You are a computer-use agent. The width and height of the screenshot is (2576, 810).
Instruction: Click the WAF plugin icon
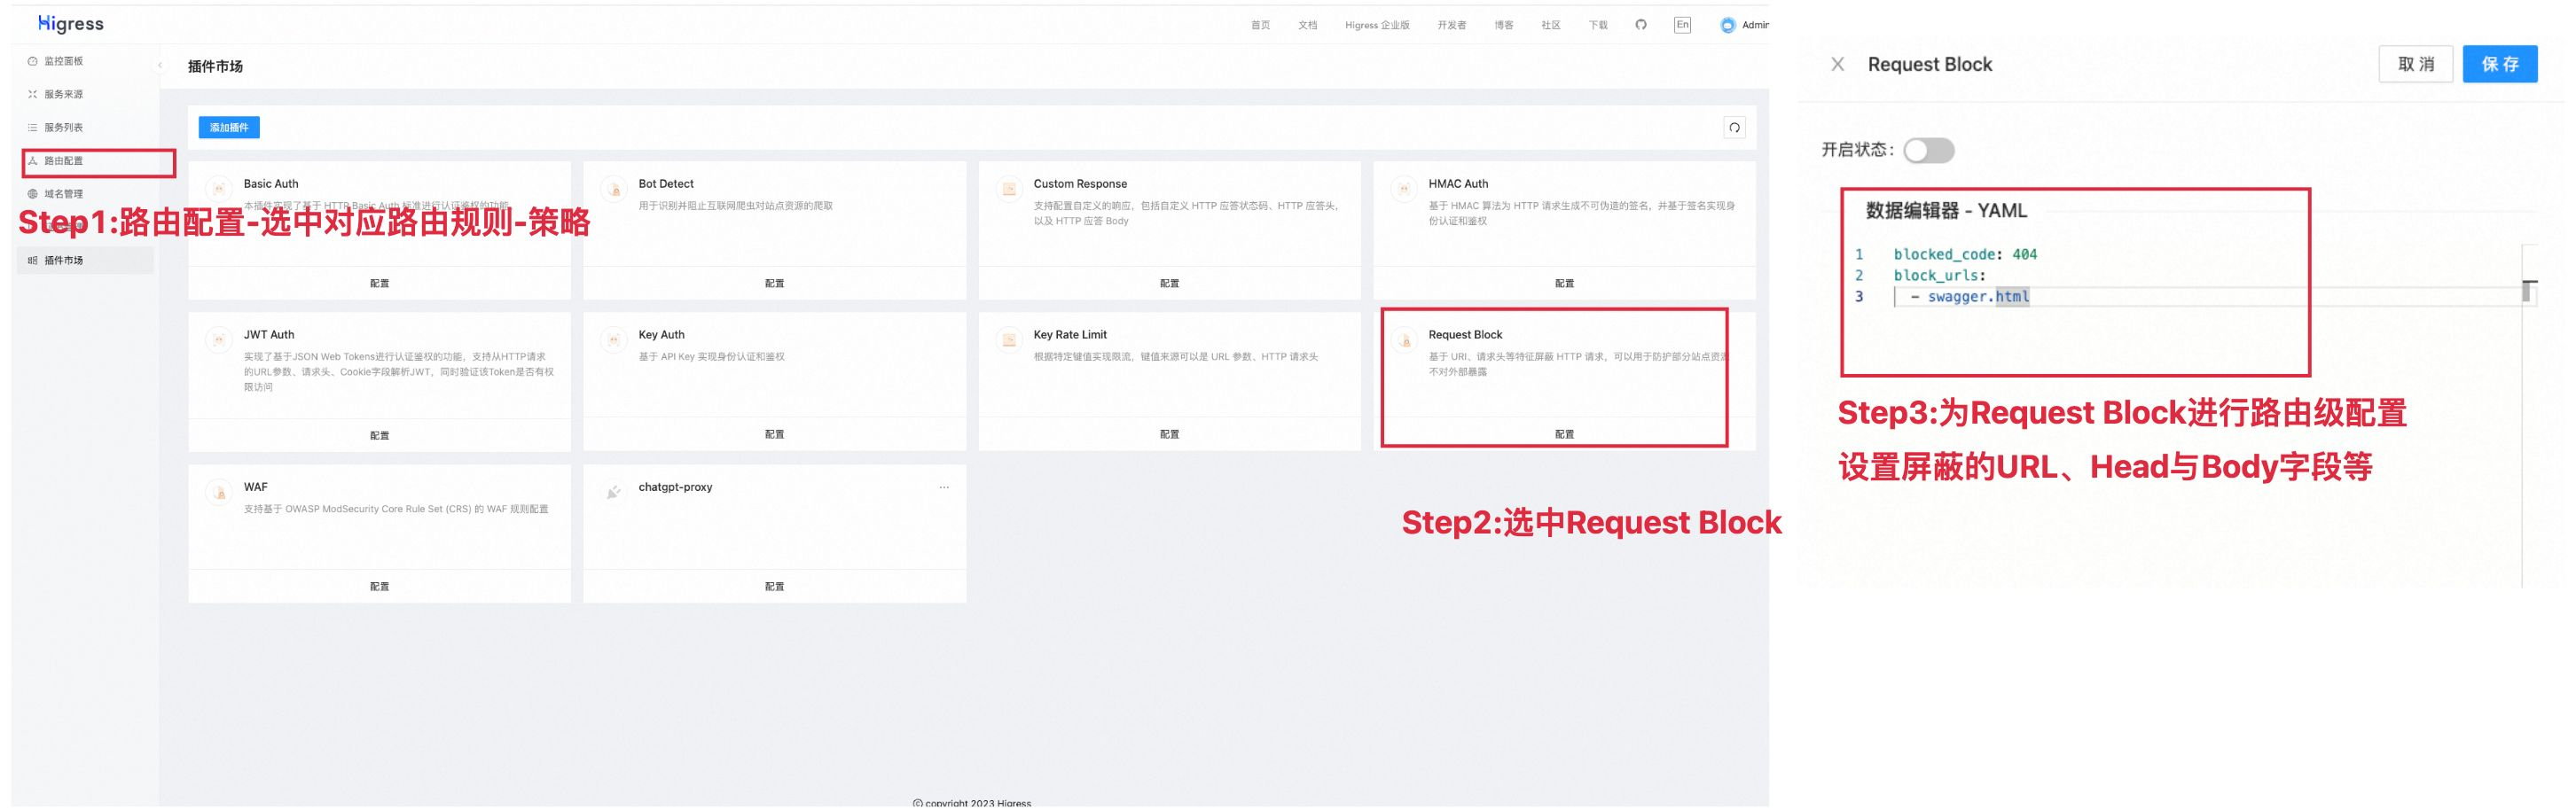219,492
